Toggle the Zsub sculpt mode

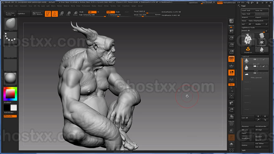point(118,12)
